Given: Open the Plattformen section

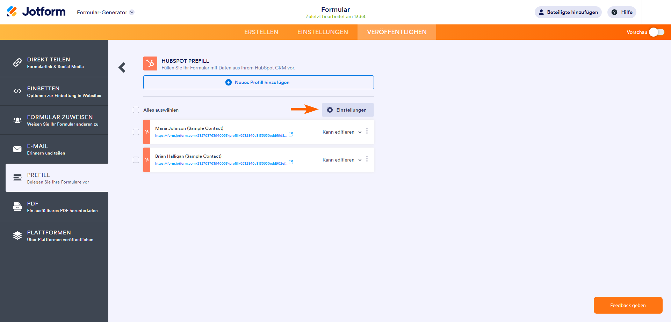Looking at the screenshot, I should coord(54,235).
